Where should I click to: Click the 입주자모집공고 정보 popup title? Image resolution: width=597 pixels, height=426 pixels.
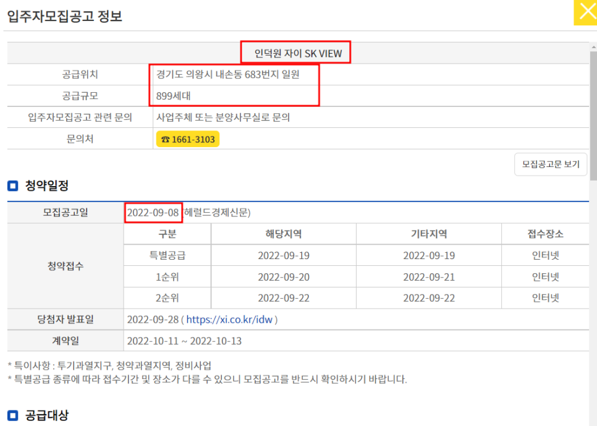65,16
